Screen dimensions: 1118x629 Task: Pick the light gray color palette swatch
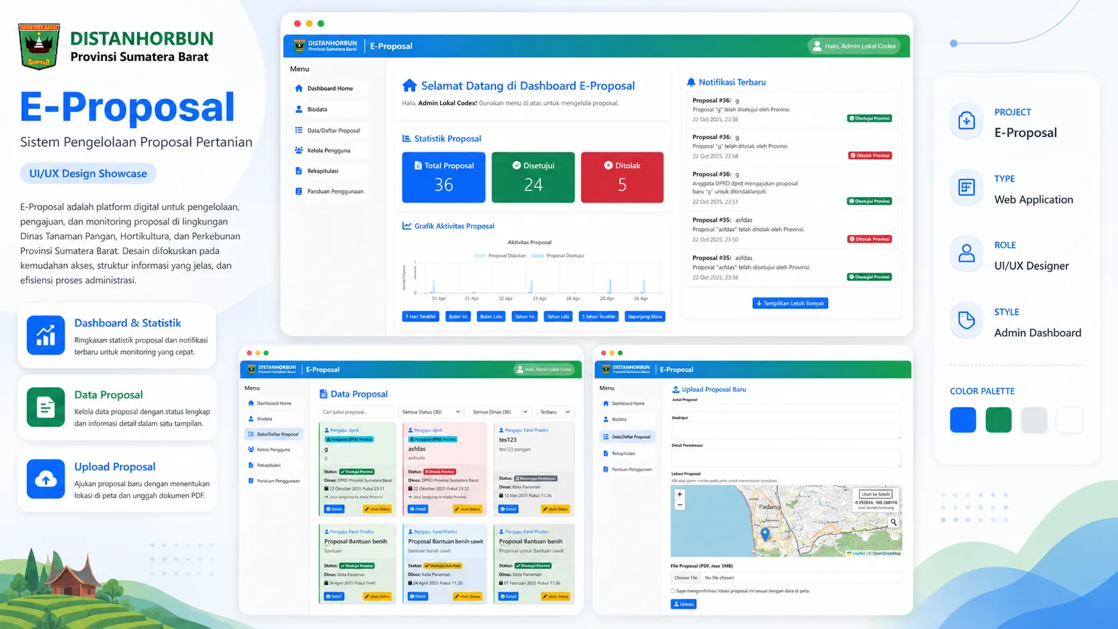pyautogui.click(x=1034, y=420)
